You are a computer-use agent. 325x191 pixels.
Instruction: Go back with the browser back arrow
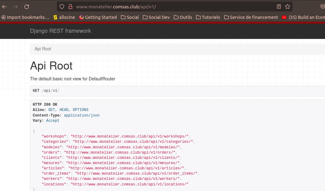(4, 7)
